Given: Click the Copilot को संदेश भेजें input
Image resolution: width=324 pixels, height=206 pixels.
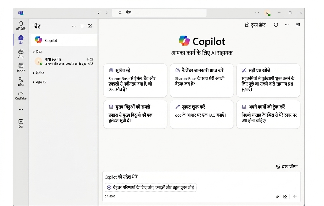Looking at the screenshot, I should [x=201, y=177].
